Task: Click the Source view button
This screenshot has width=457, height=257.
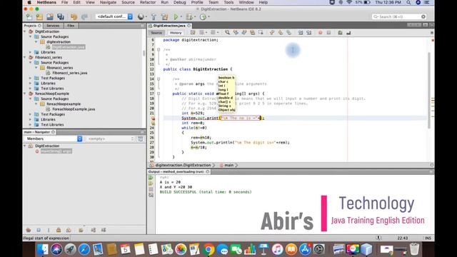Action: (x=156, y=33)
